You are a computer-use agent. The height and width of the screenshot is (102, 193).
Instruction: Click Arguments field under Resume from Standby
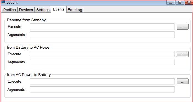(x=102, y=35)
